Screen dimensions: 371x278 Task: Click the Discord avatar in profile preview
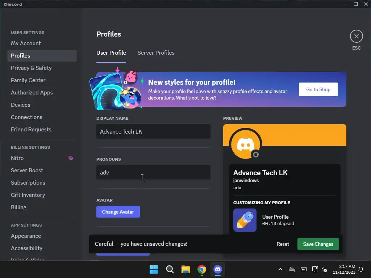[x=245, y=144]
